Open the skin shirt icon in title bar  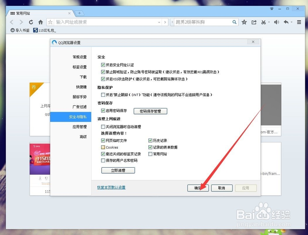pos(272,9)
